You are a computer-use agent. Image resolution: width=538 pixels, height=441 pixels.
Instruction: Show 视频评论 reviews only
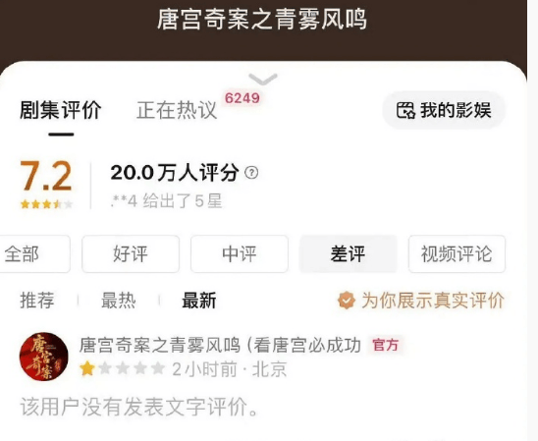point(457,254)
